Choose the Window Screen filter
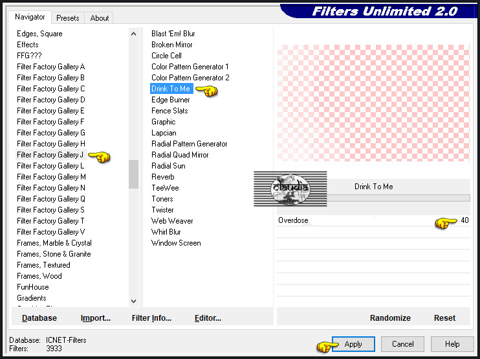The height and width of the screenshot is (359, 480). (176, 243)
